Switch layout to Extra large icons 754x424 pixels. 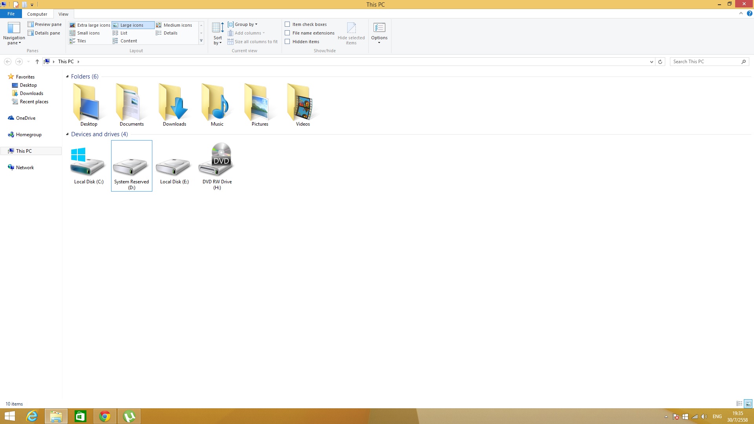[x=90, y=25]
